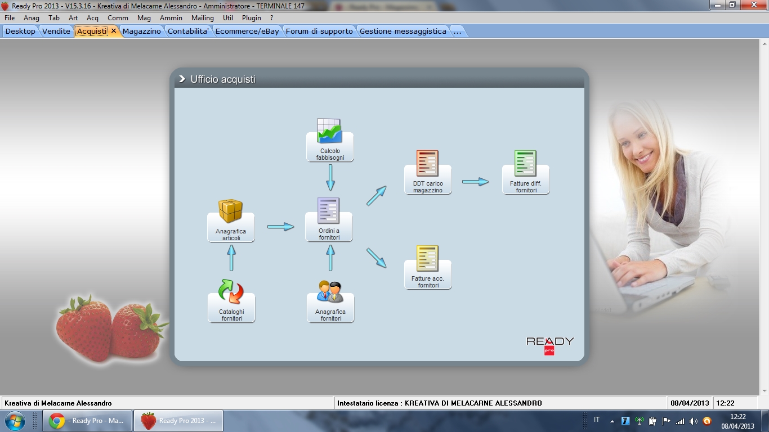Click the Ufficio acquisti panel header
Image resolution: width=769 pixels, height=432 pixels.
point(379,79)
